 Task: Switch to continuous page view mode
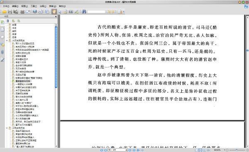pyautogui.click(x=200, y=150)
